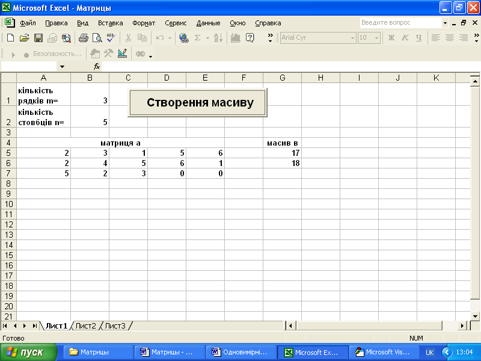Open the Вставка menu
The height and width of the screenshot is (361, 481).
(x=111, y=23)
